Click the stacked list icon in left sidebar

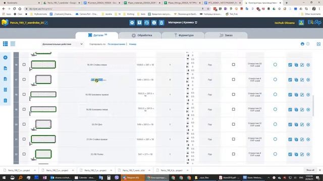tap(6, 89)
